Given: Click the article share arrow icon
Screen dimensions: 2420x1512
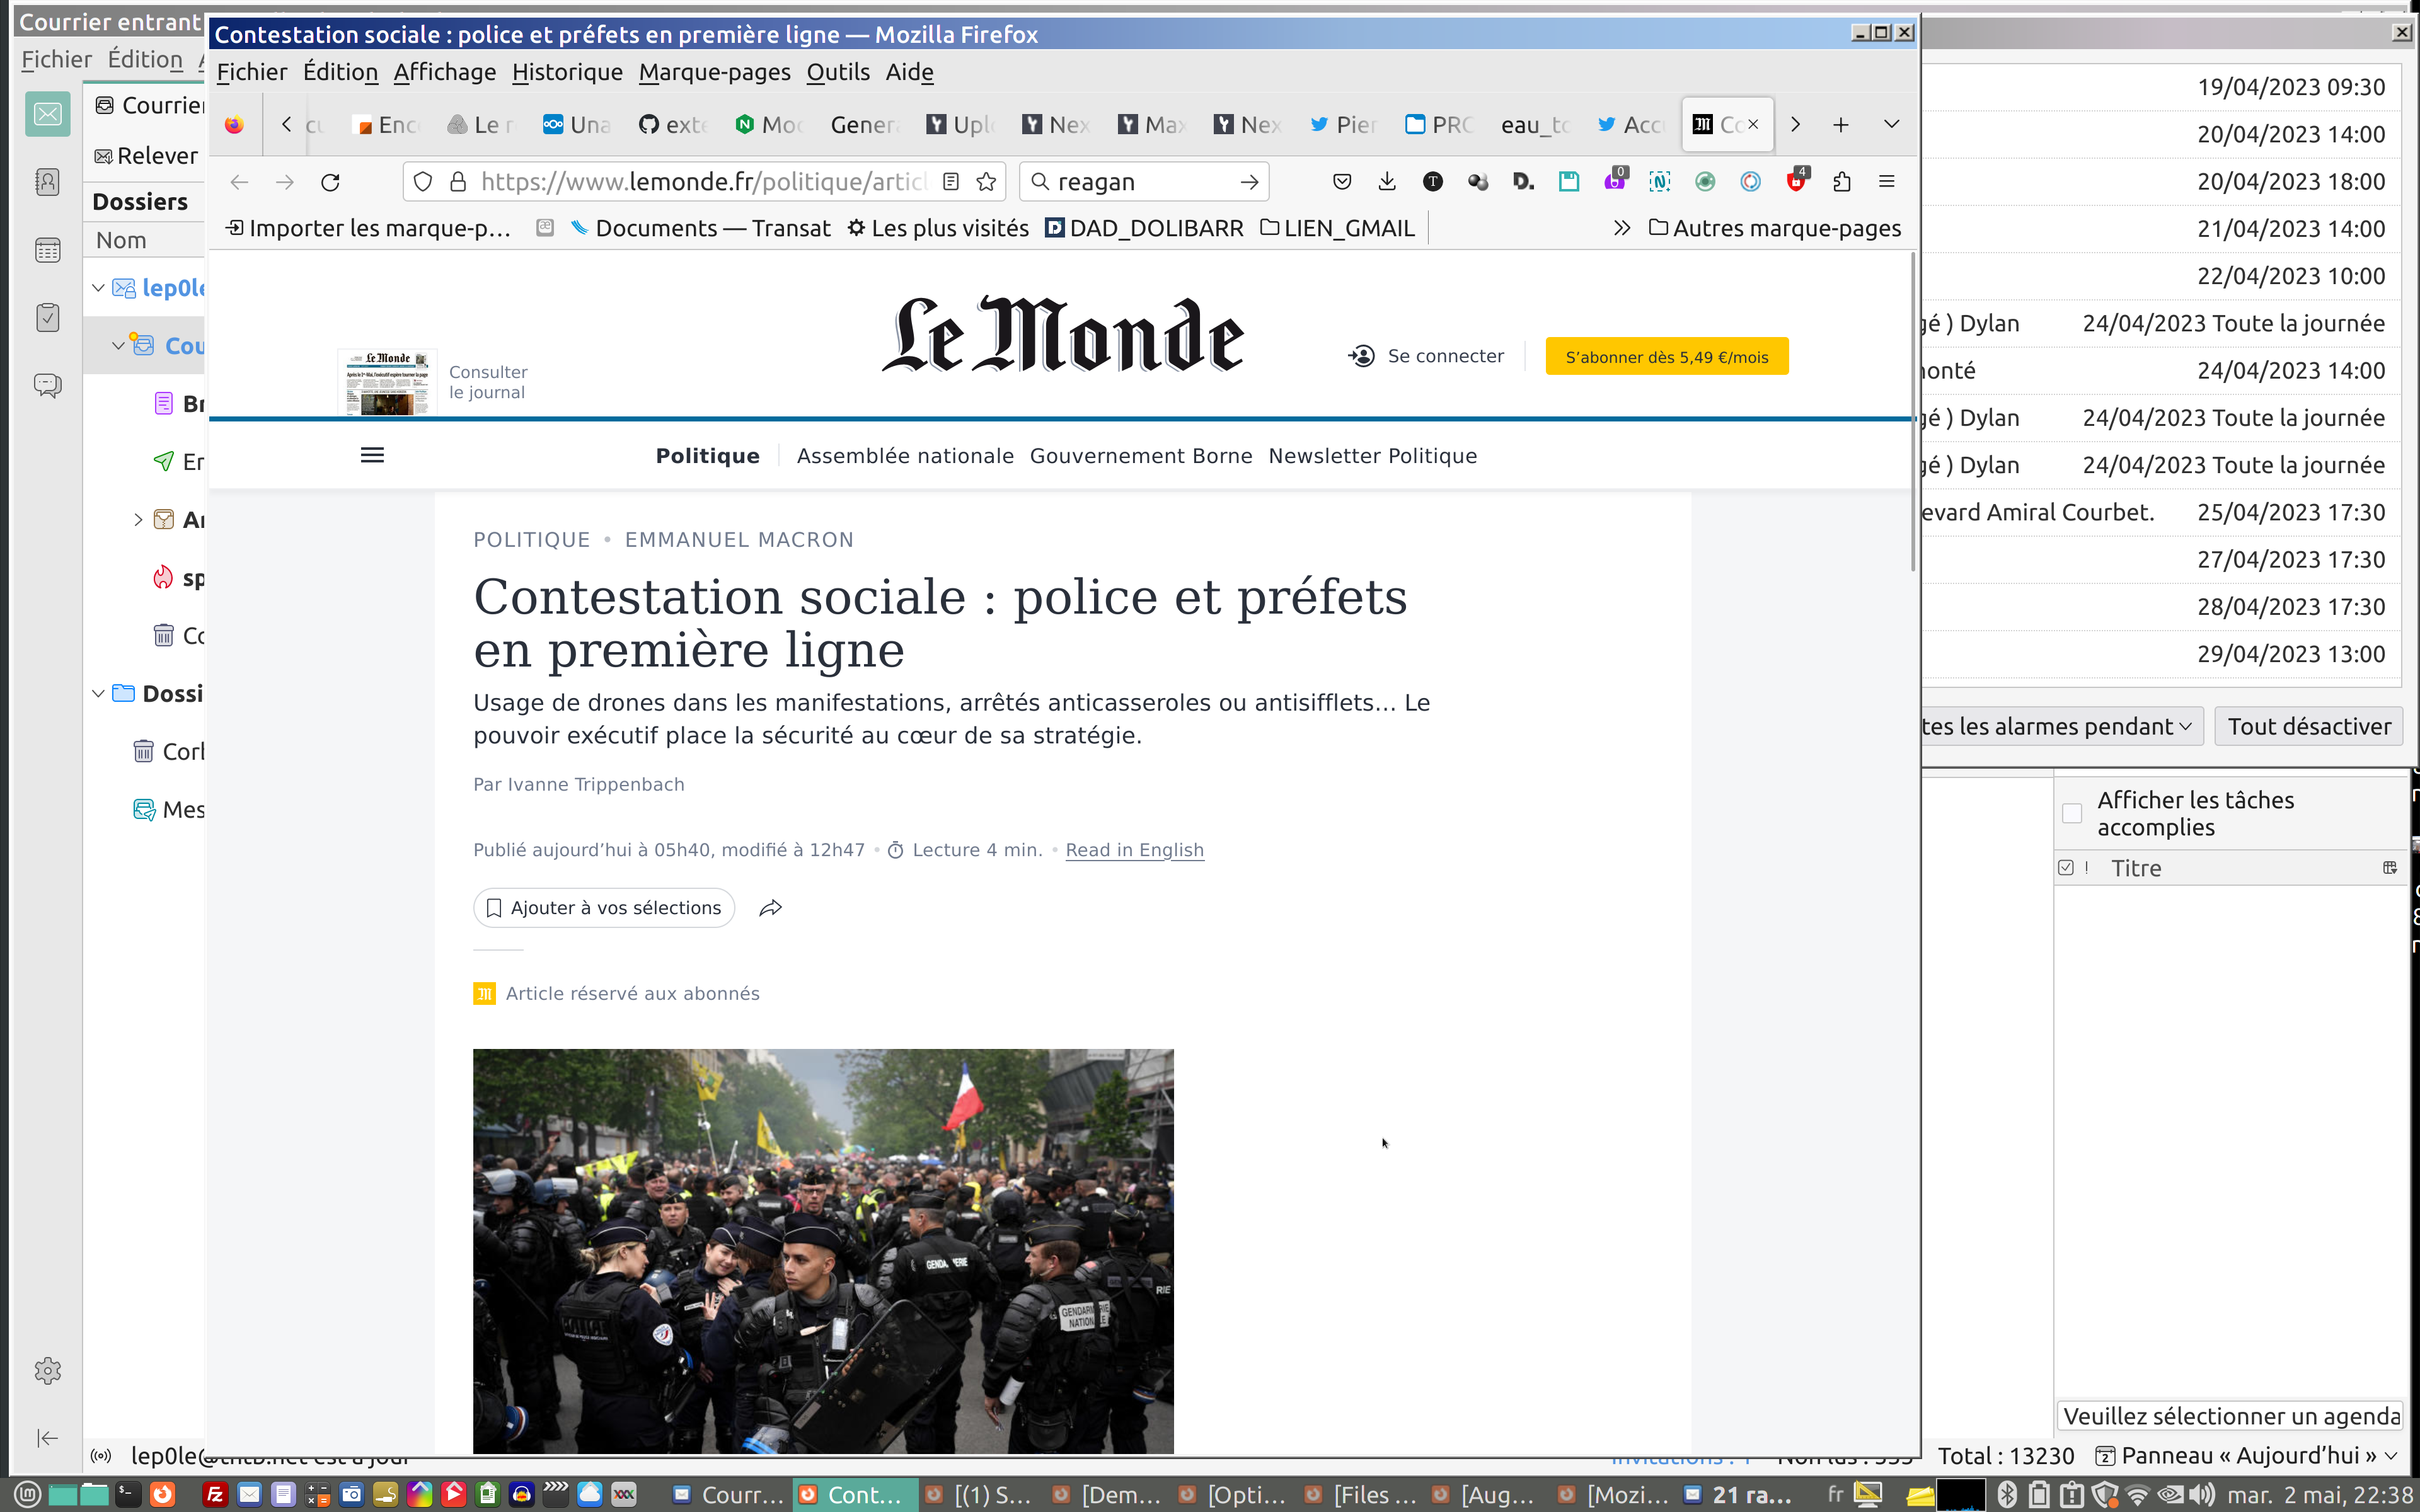Looking at the screenshot, I should click(x=770, y=908).
